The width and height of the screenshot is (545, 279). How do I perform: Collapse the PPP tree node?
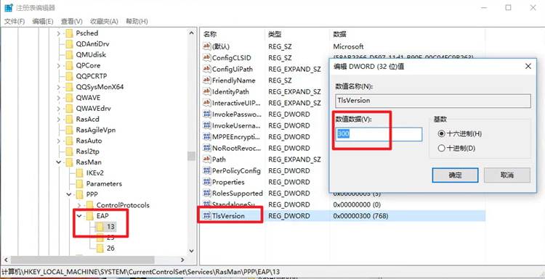[x=69, y=194]
